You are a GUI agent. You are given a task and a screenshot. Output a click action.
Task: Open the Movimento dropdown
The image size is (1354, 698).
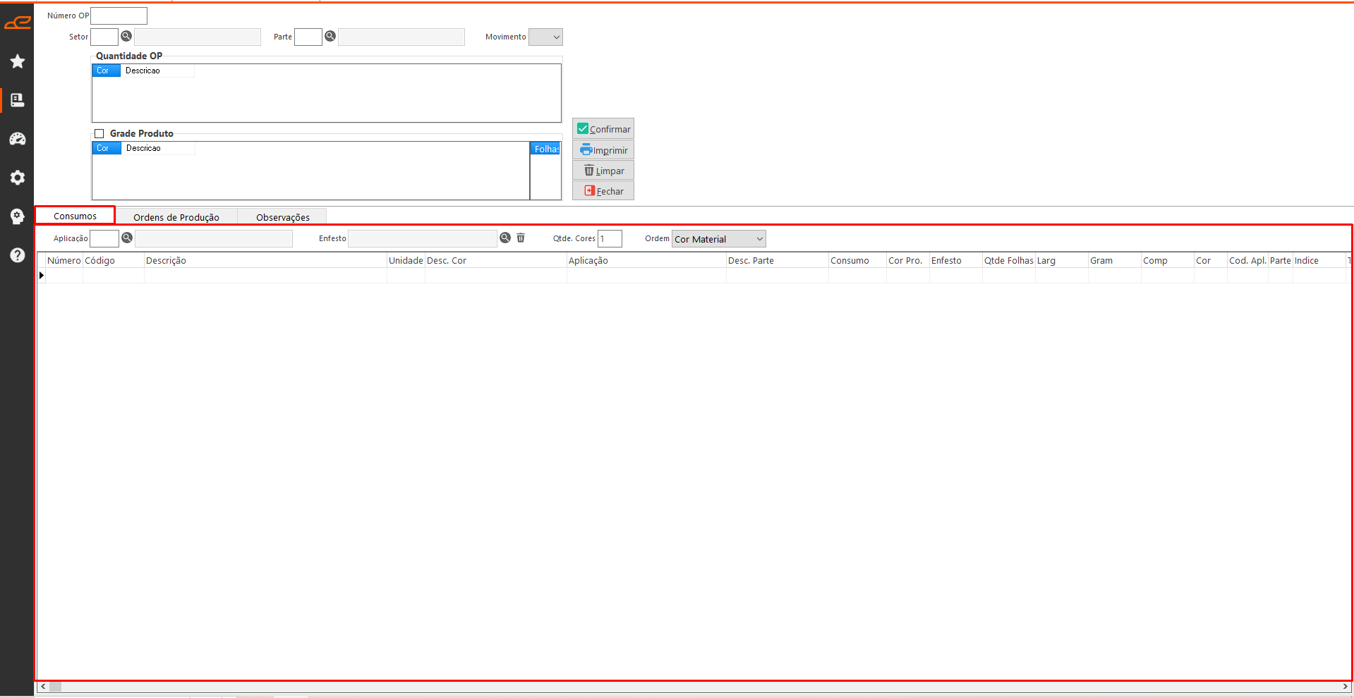point(545,37)
